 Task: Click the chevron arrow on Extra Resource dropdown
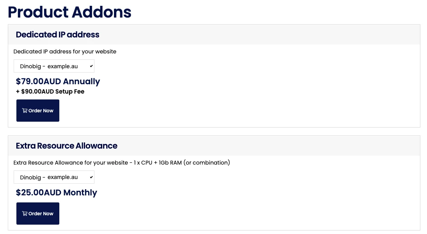91,177
